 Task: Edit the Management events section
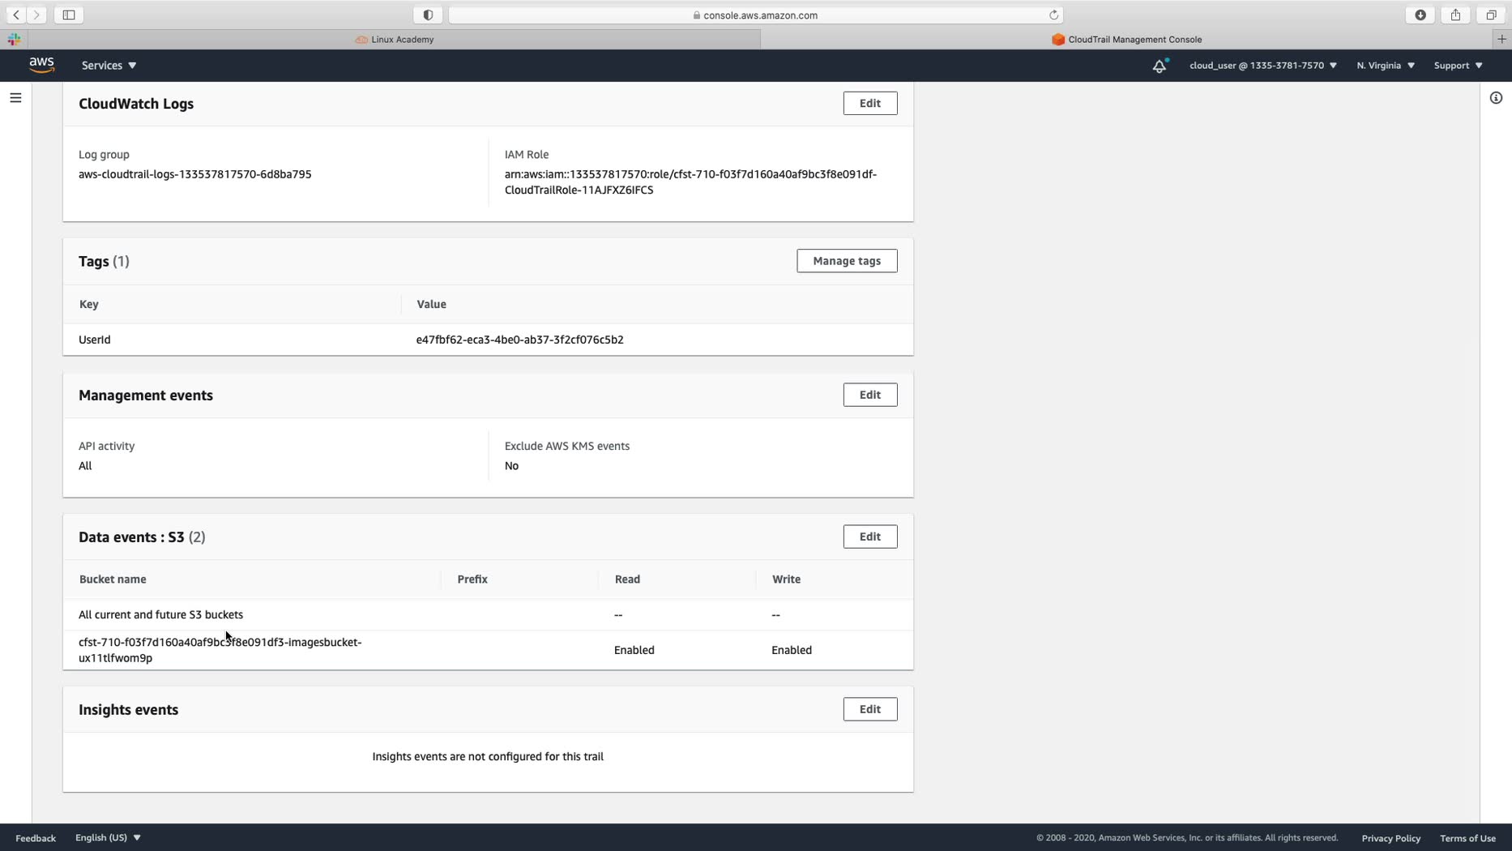870,395
